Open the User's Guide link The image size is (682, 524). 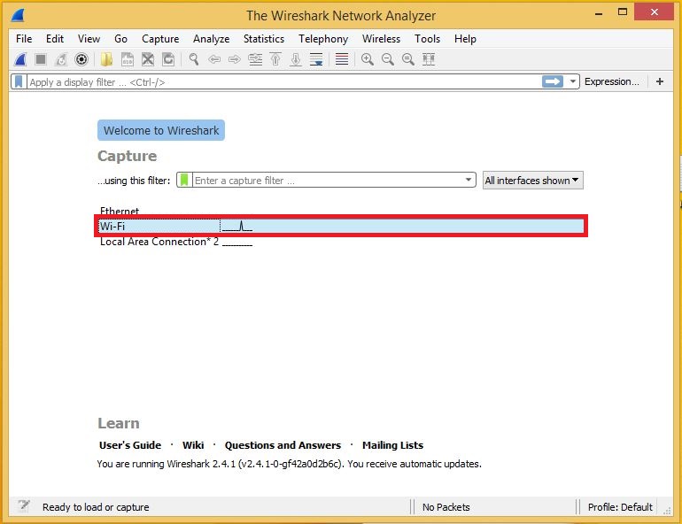(x=130, y=445)
